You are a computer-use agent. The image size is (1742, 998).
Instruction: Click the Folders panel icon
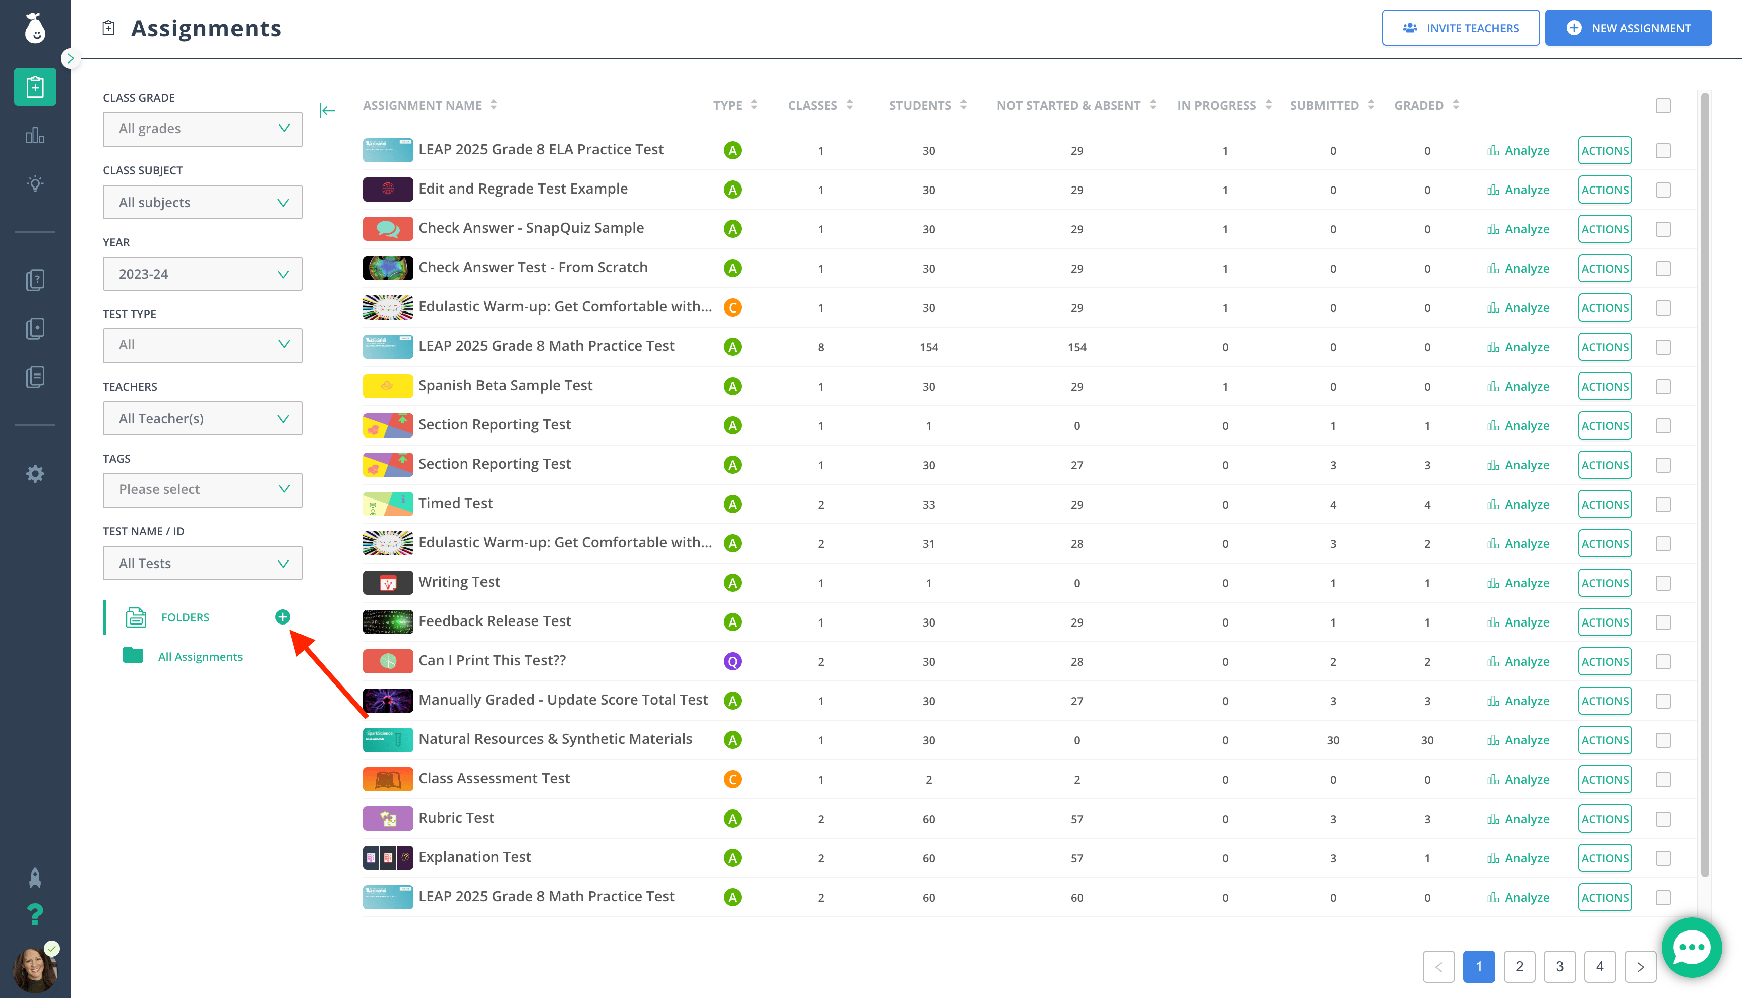[136, 617]
